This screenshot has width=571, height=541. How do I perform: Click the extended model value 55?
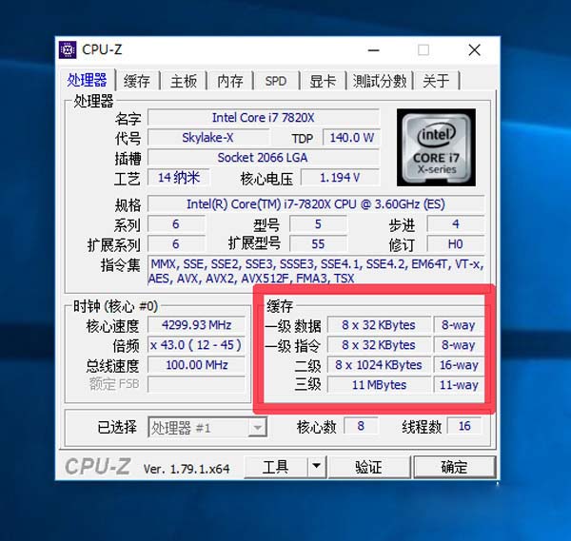[x=318, y=244]
